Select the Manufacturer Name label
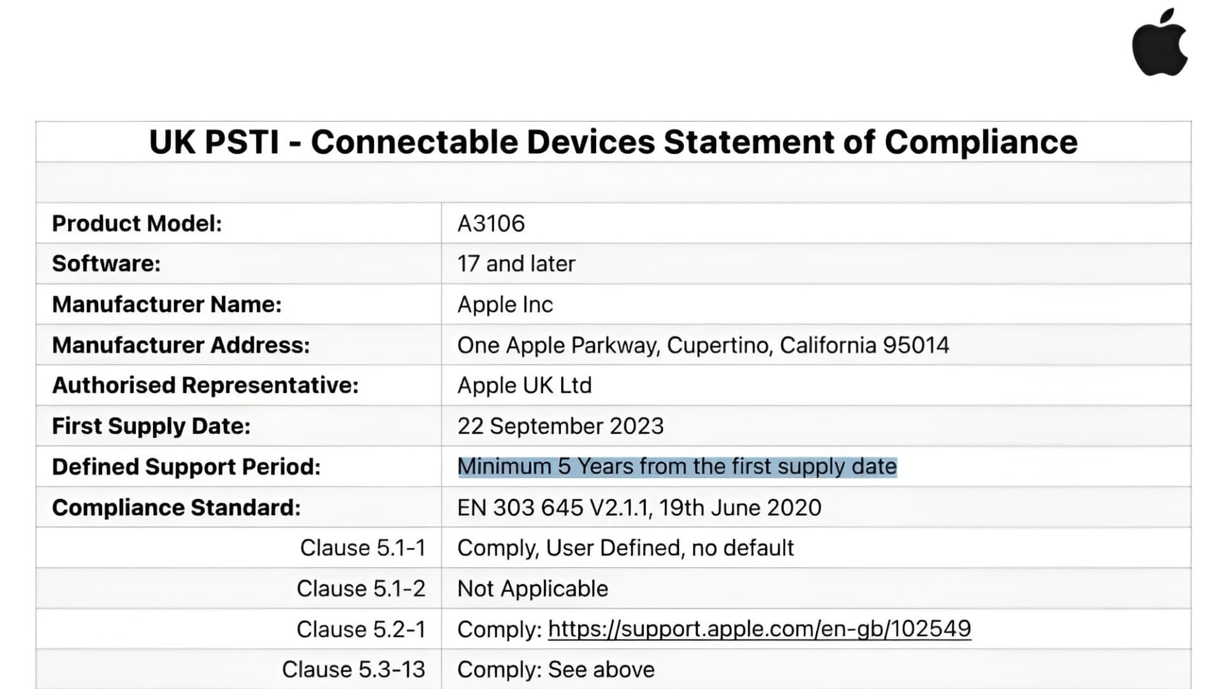 pos(166,304)
